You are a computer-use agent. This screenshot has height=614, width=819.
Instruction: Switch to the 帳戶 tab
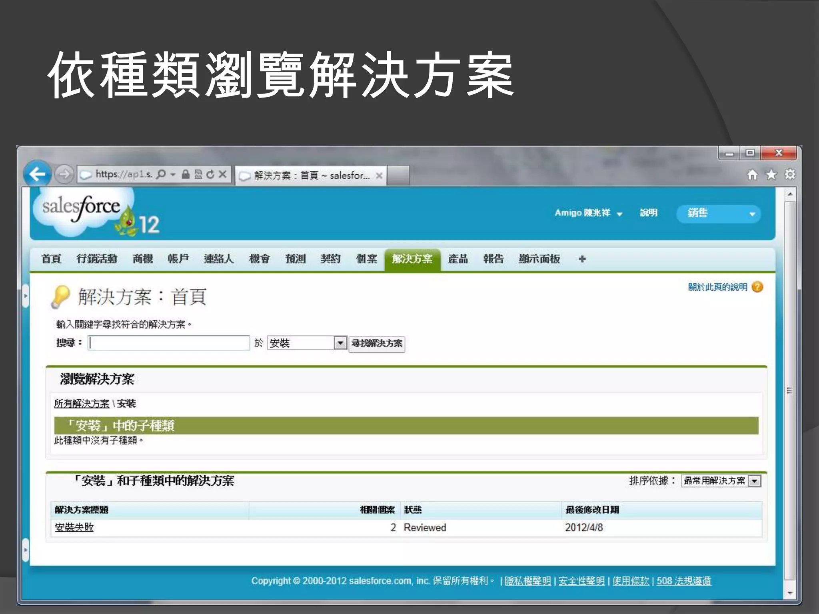pyautogui.click(x=178, y=259)
